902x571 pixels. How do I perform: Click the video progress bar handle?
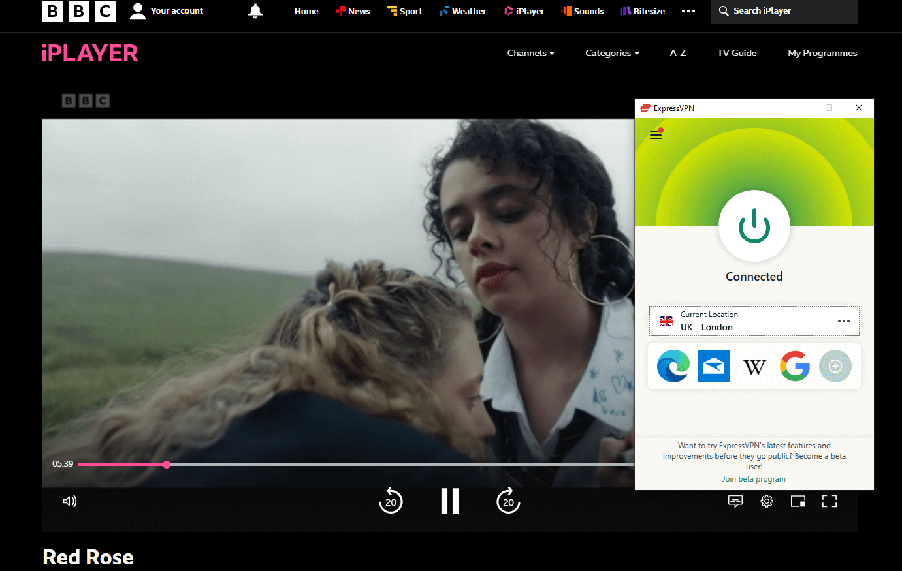[x=167, y=465]
